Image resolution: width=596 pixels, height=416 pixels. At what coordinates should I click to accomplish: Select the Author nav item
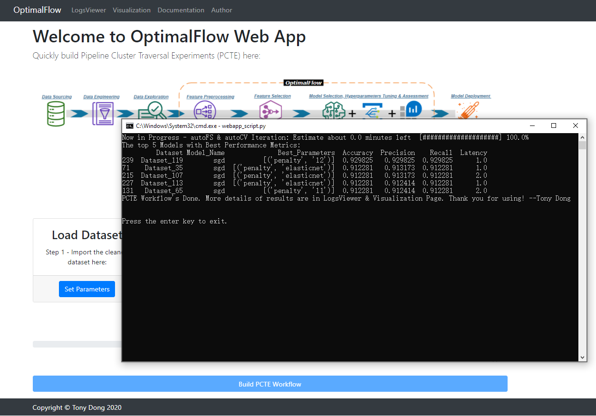pos(221,10)
